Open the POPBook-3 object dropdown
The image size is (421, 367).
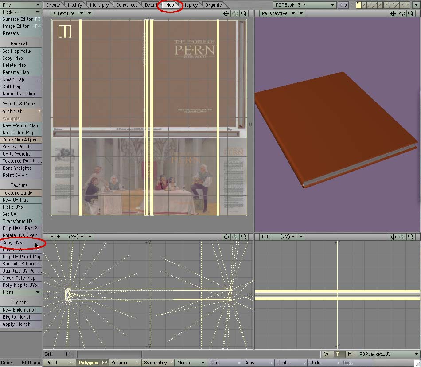click(x=305, y=5)
